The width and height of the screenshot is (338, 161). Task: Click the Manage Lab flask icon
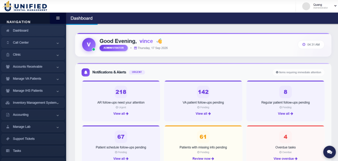coord(8,127)
